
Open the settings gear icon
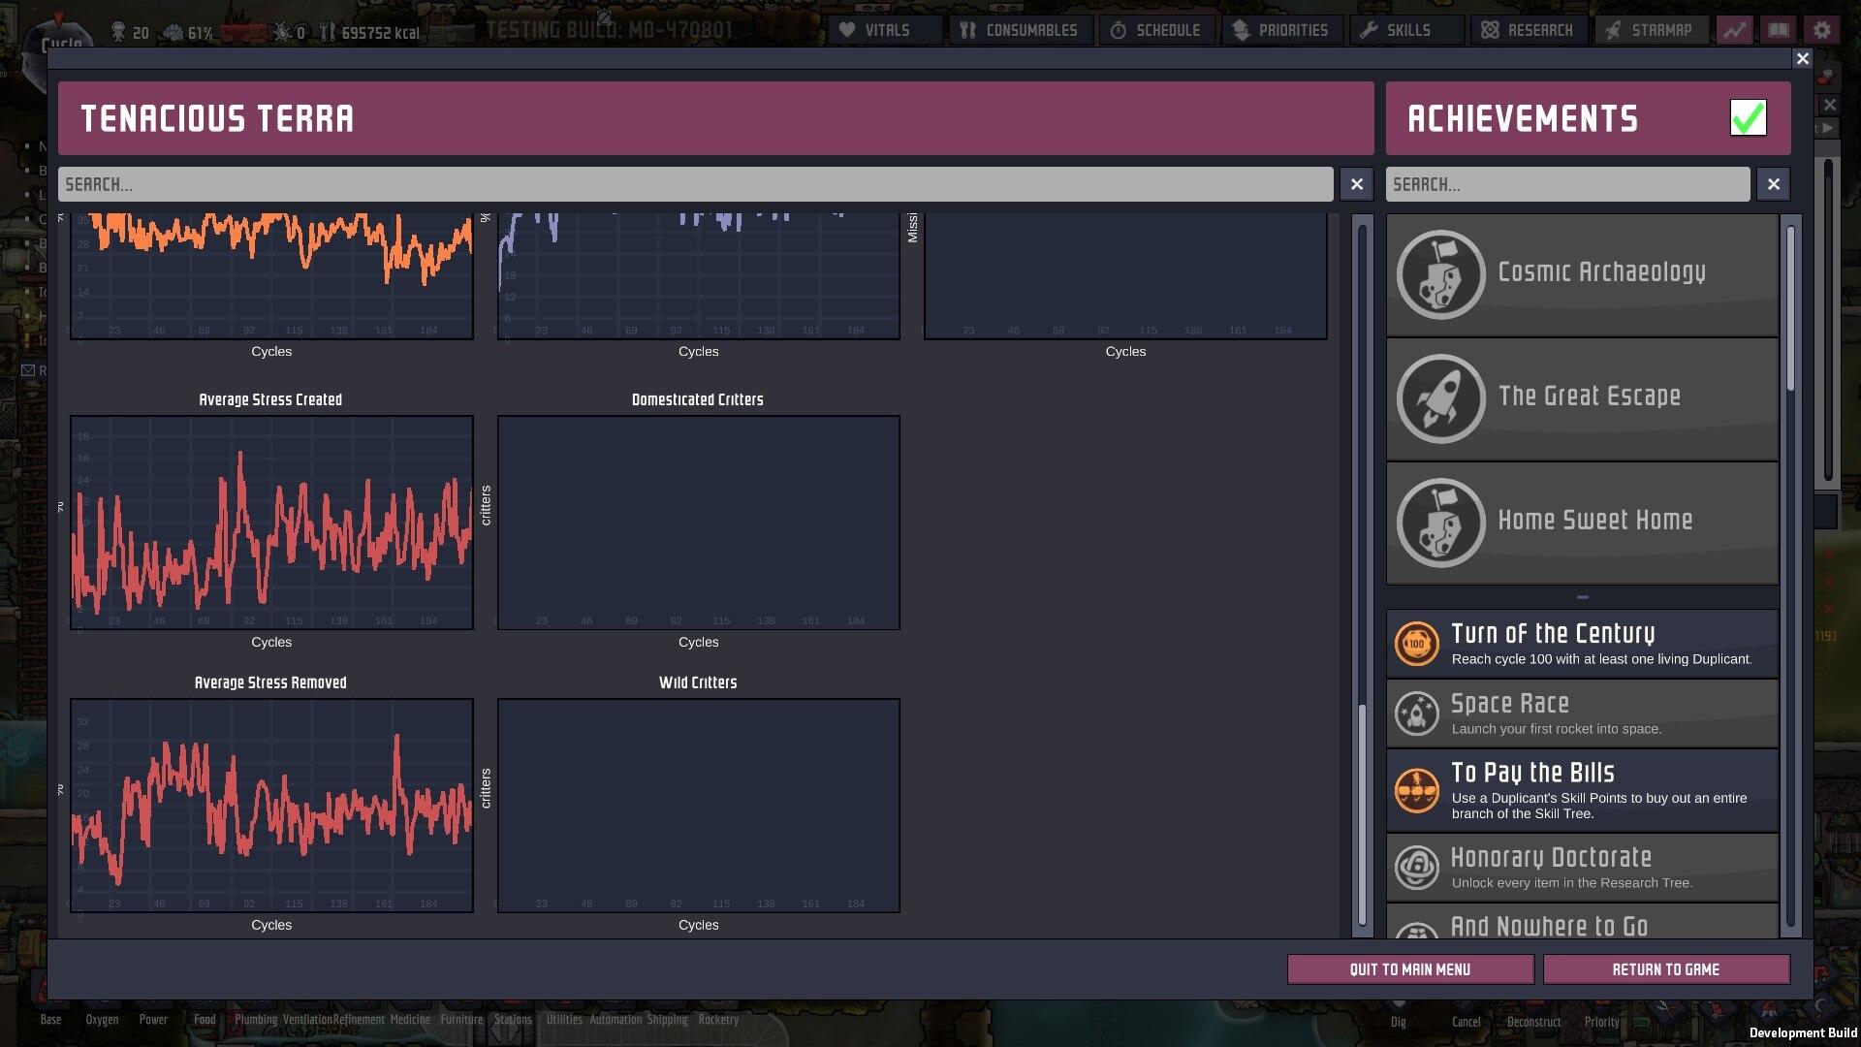pyautogui.click(x=1822, y=30)
